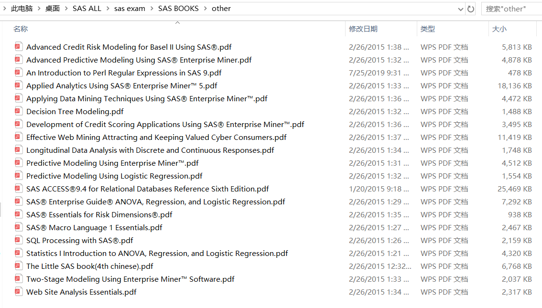This screenshot has height=308, width=542.
Task: Expand the chevron after 桌面 in breadcrumb
Action: [66, 8]
